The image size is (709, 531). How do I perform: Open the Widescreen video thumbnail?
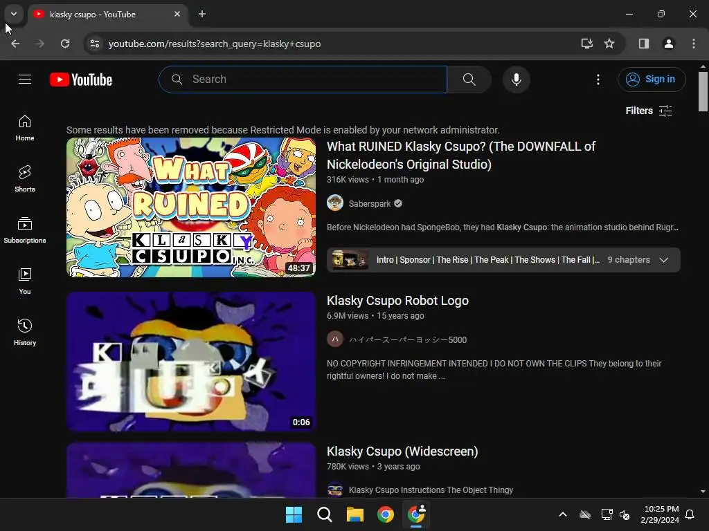[191, 470]
